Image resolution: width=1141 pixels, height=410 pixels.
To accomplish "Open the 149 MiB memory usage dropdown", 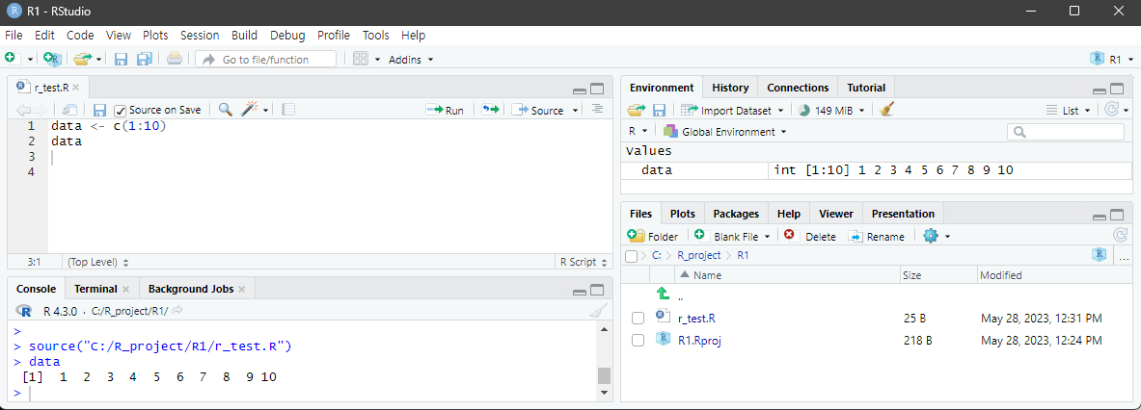I will [x=831, y=111].
